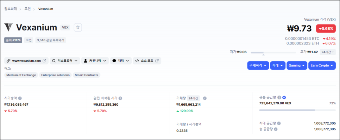Click info icon next to 유통 공급량
This screenshot has height=140, width=340.
[x=279, y=98]
